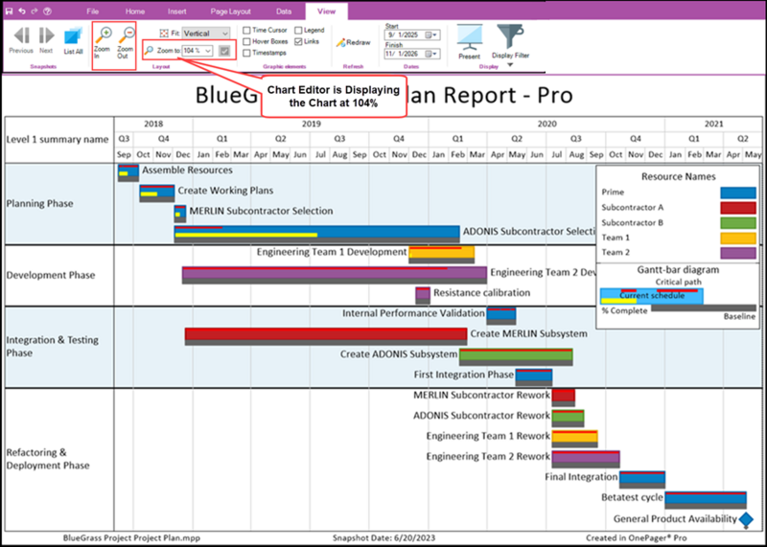The width and height of the screenshot is (767, 547).
Task: Apply zoom with the checkmark button
Action: click(224, 51)
